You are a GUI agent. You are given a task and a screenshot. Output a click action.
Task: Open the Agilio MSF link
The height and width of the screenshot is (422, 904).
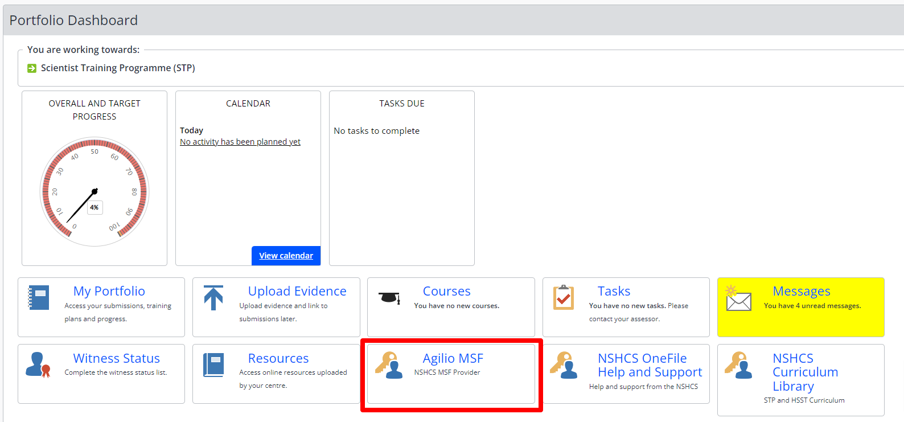pos(453,358)
